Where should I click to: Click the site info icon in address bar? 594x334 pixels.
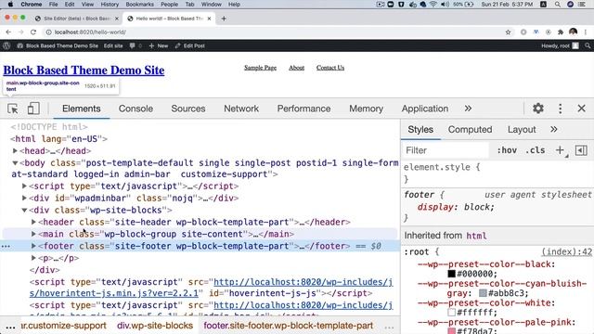(x=48, y=32)
